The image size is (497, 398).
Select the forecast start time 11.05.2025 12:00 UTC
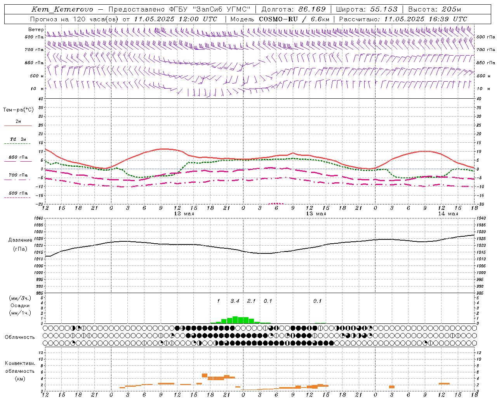pyautogui.click(x=176, y=19)
